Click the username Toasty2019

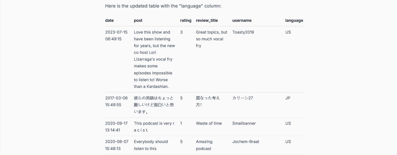click(x=243, y=32)
